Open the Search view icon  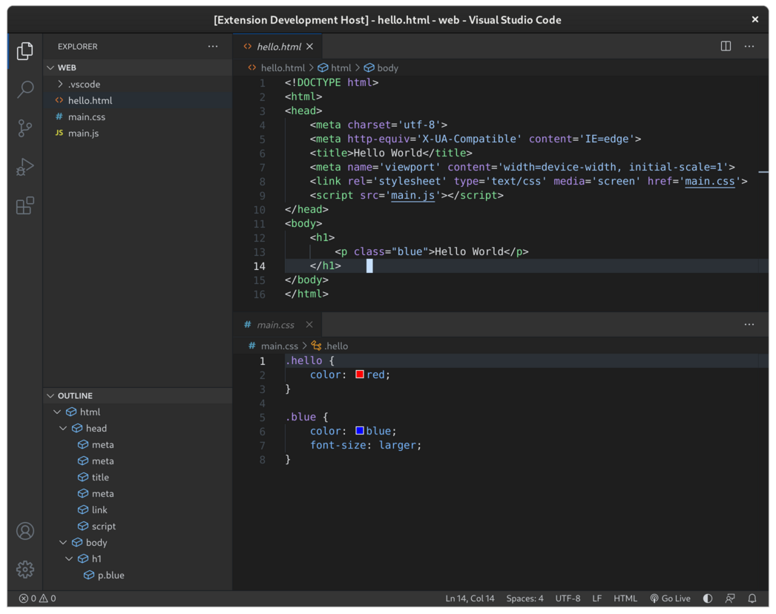24,90
